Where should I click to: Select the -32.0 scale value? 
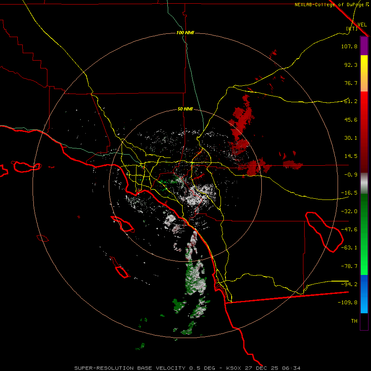click(349, 211)
